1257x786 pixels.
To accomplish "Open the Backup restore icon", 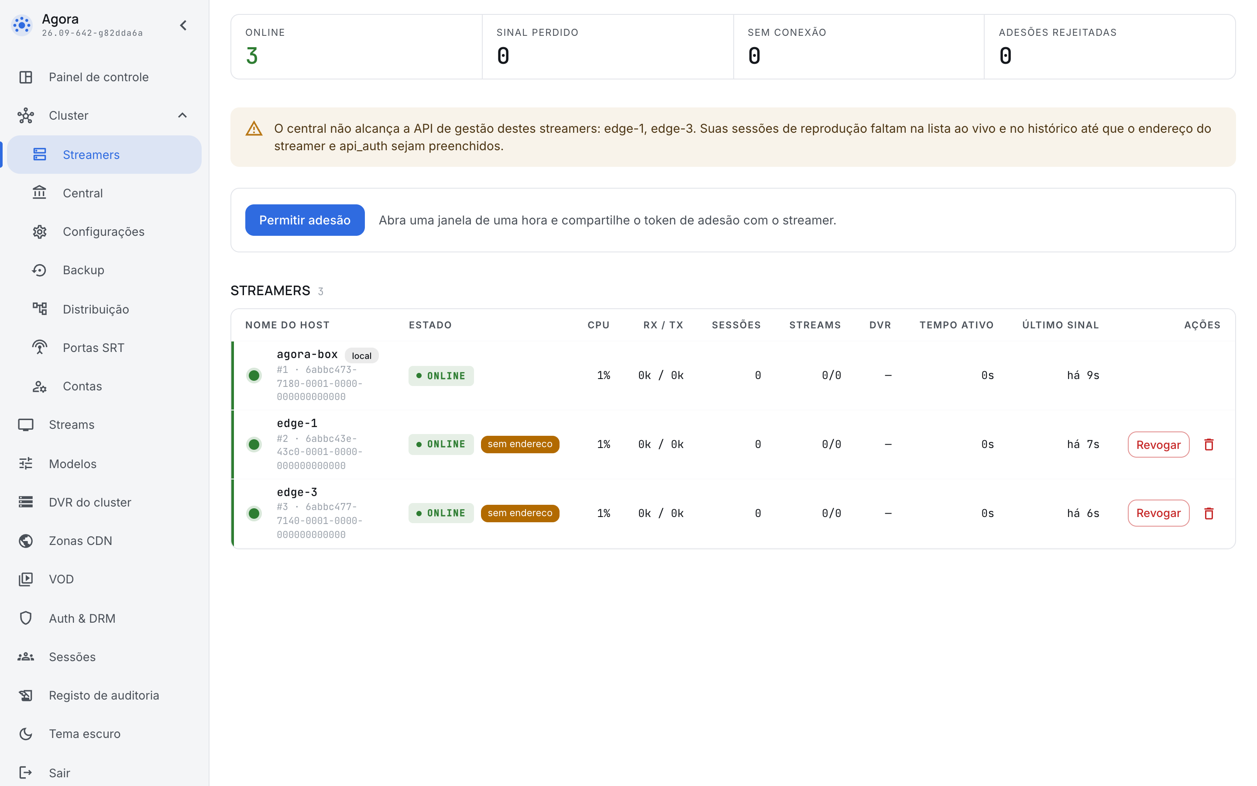I will pyautogui.click(x=39, y=270).
